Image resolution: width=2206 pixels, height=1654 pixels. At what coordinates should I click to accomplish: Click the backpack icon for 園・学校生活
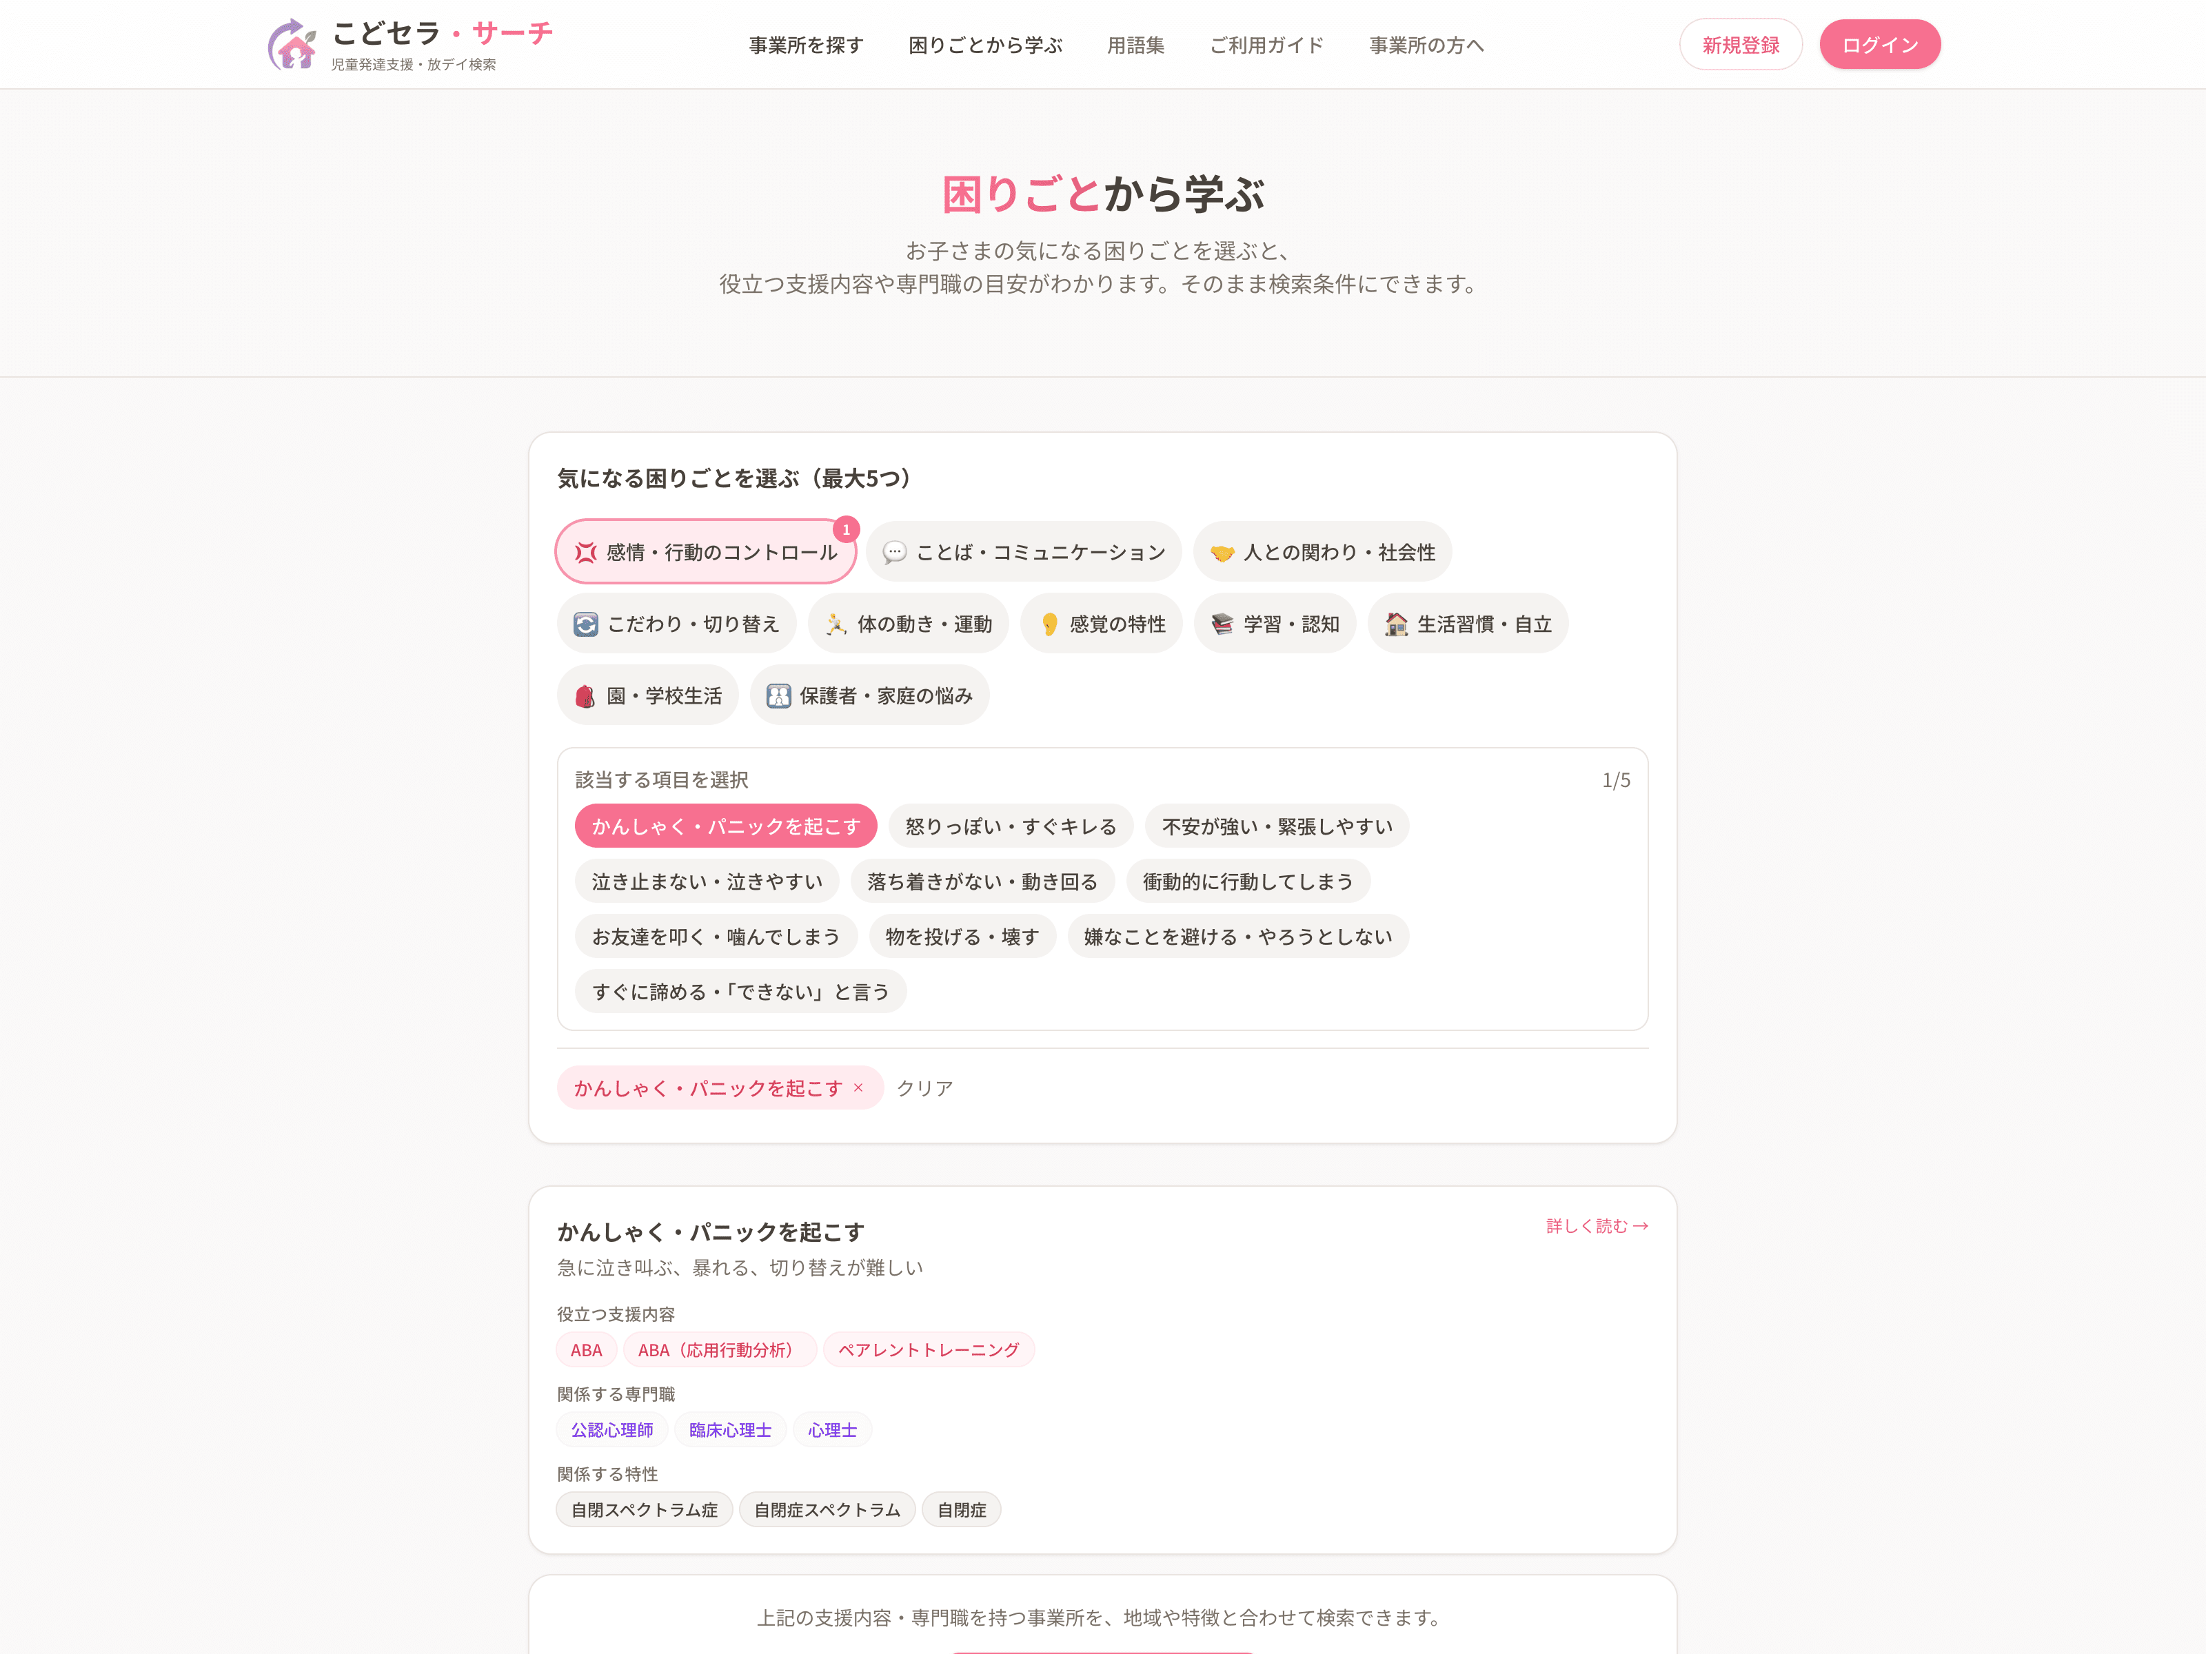coord(585,696)
